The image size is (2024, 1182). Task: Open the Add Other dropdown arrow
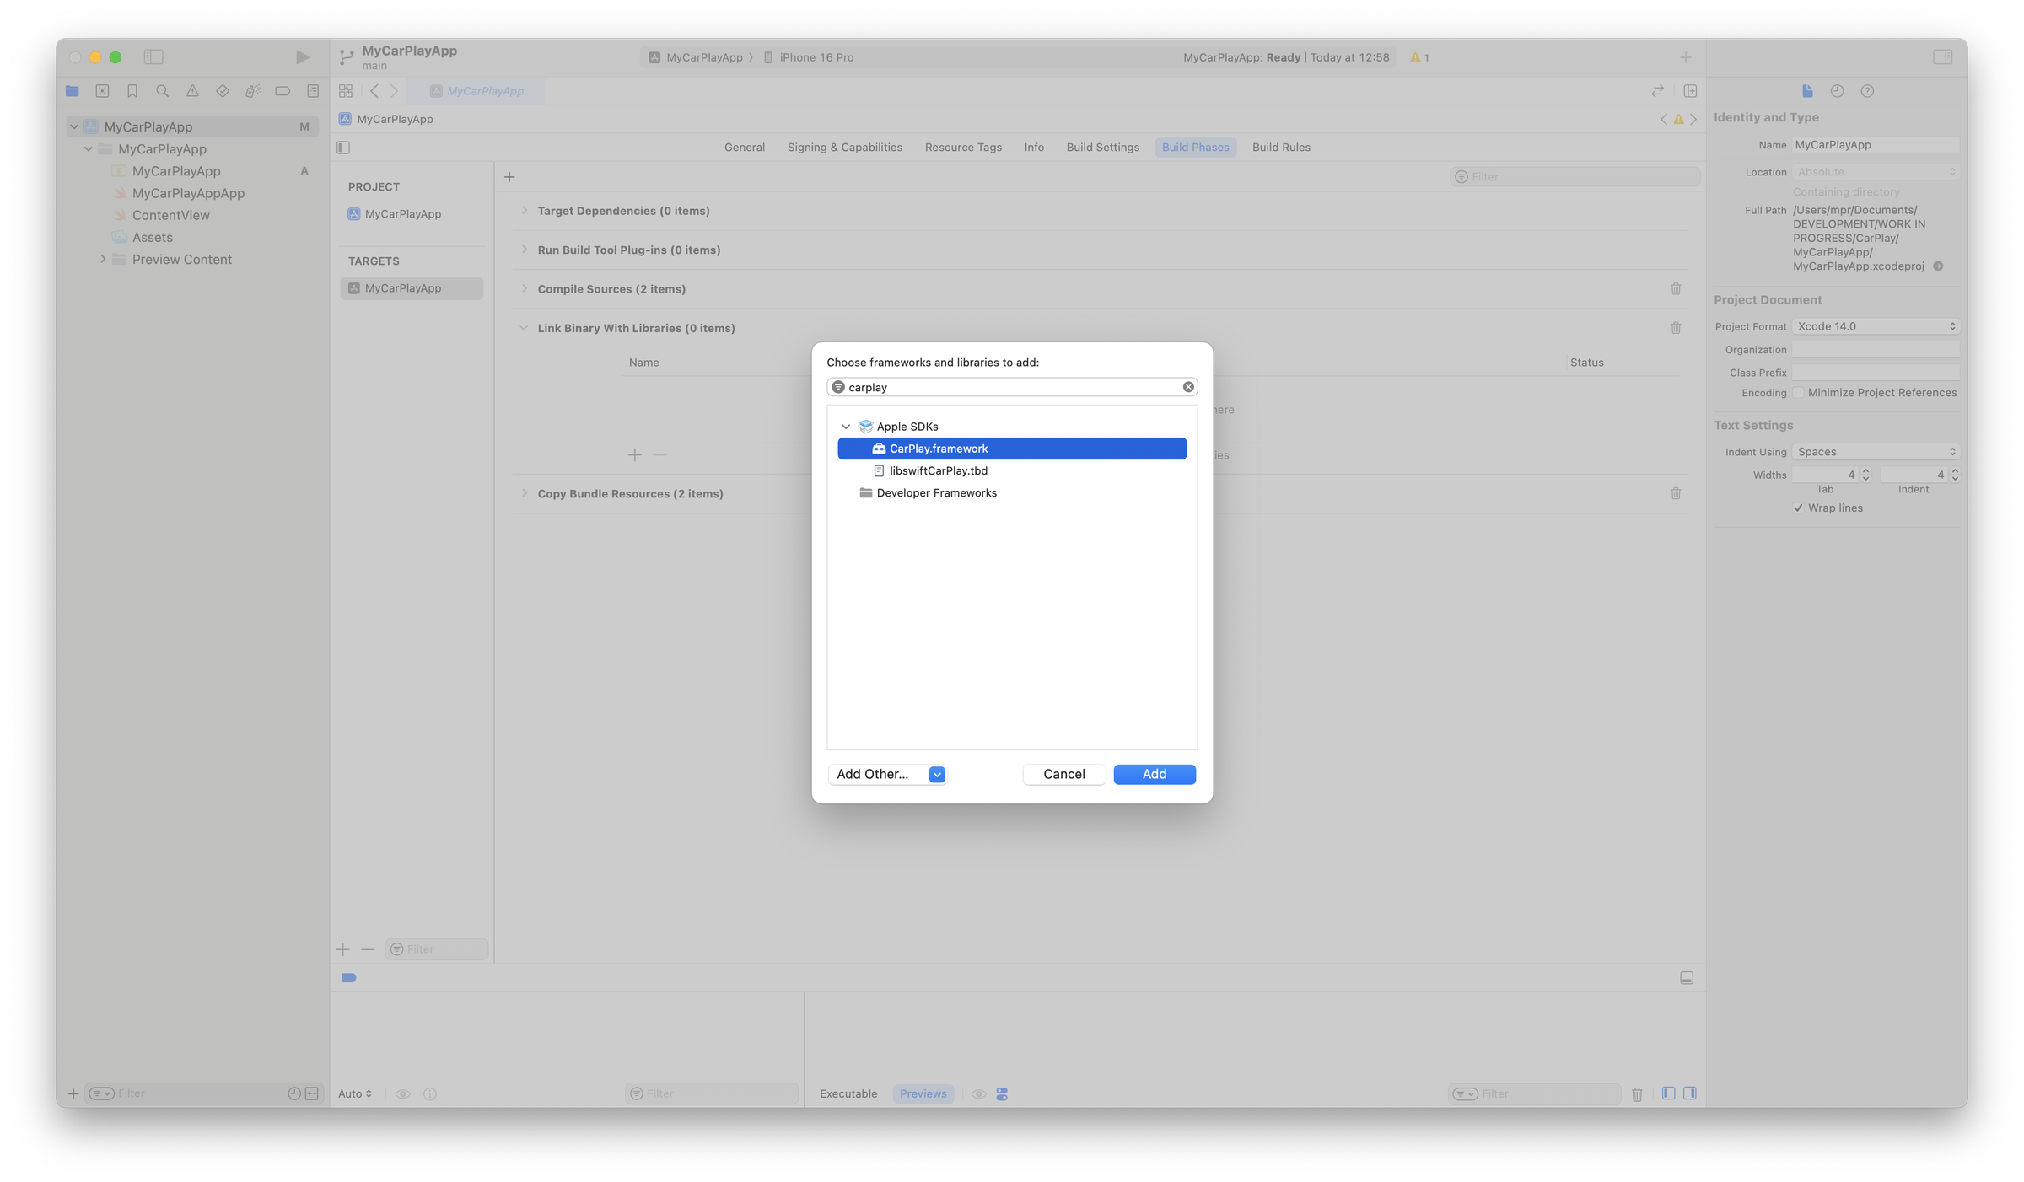tap(936, 775)
